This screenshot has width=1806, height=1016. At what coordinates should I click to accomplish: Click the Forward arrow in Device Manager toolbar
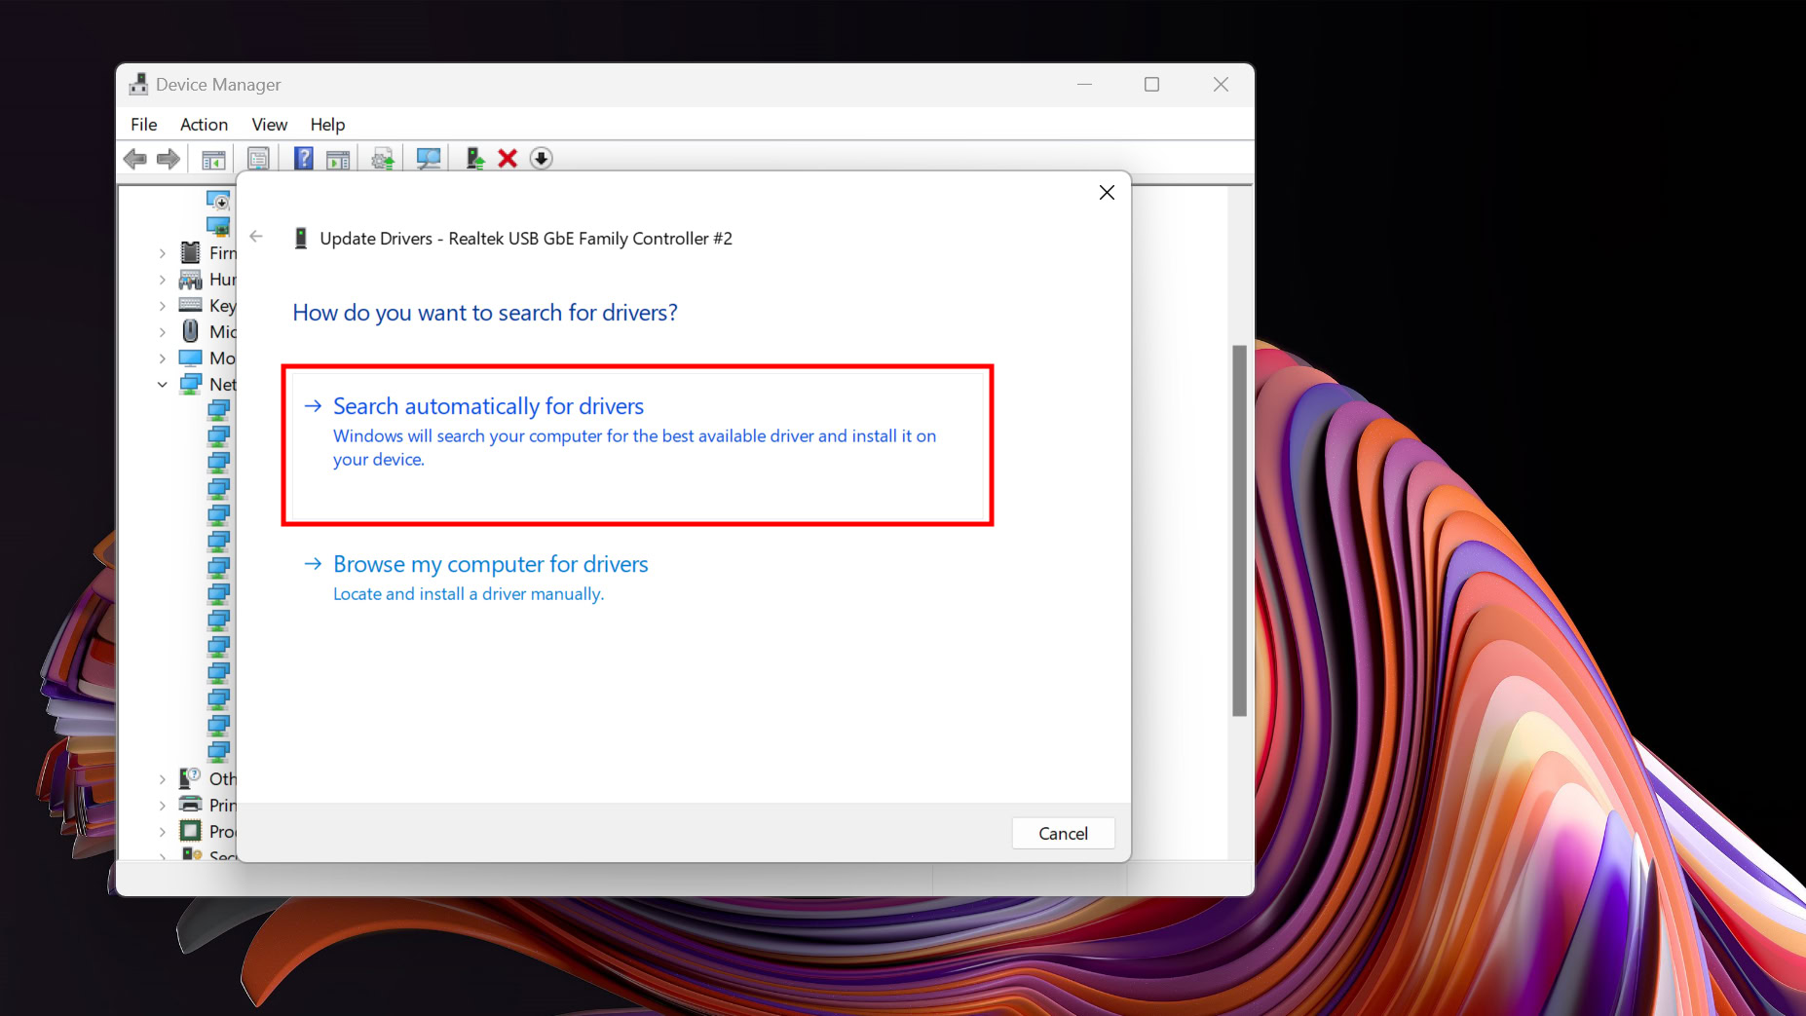click(169, 159)
